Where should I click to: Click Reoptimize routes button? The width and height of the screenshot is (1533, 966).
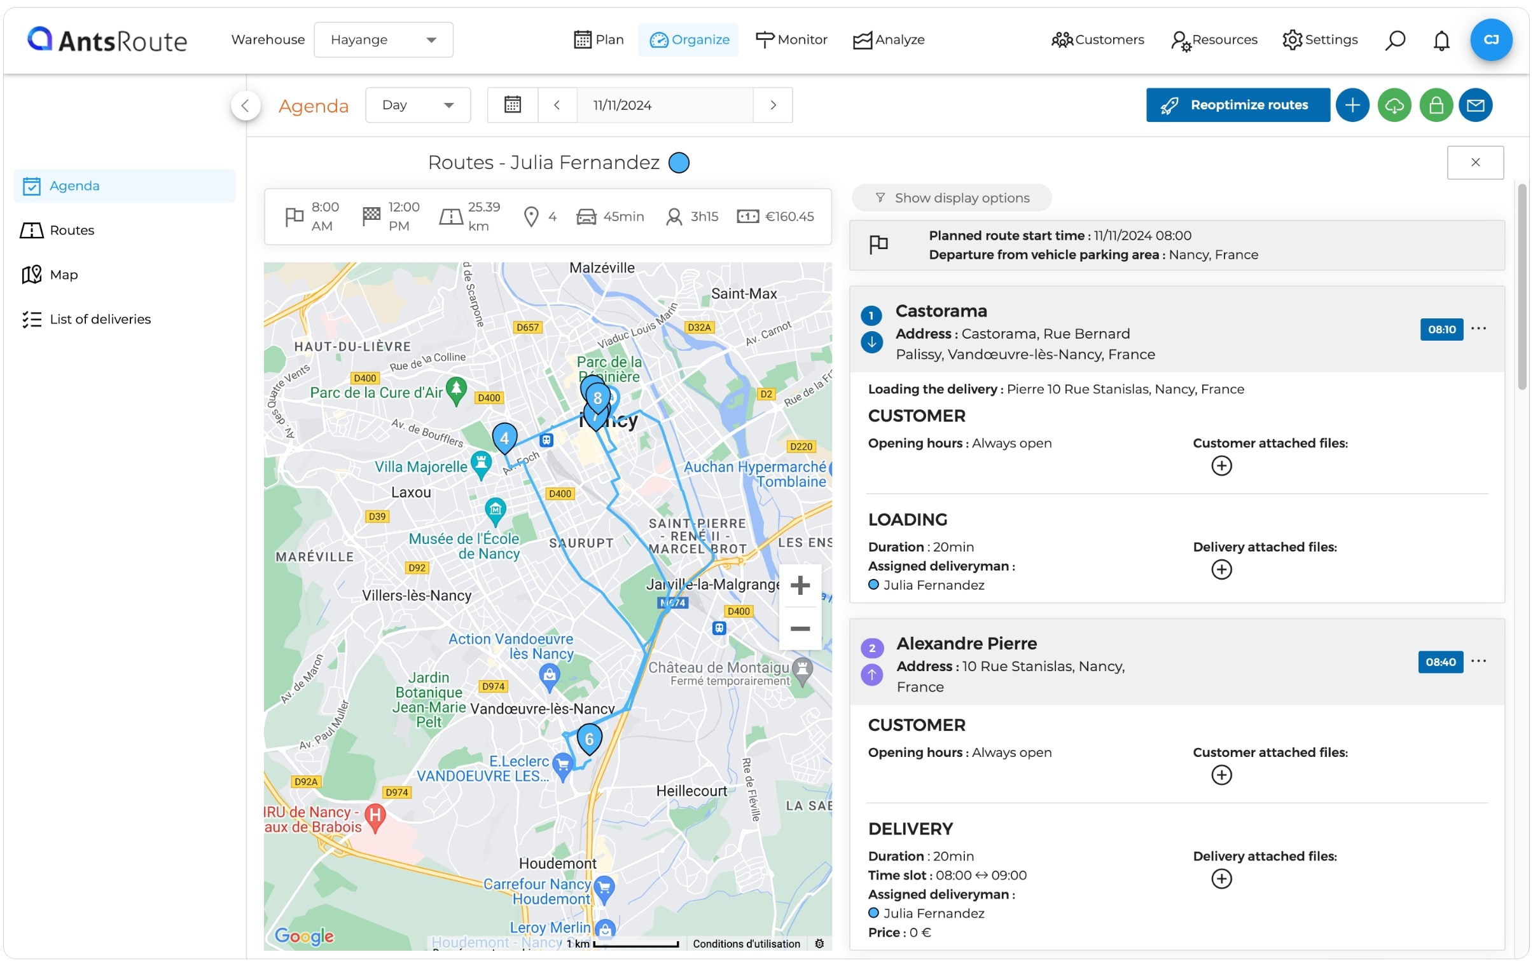pyautogui.click(x=1238, y=105)
